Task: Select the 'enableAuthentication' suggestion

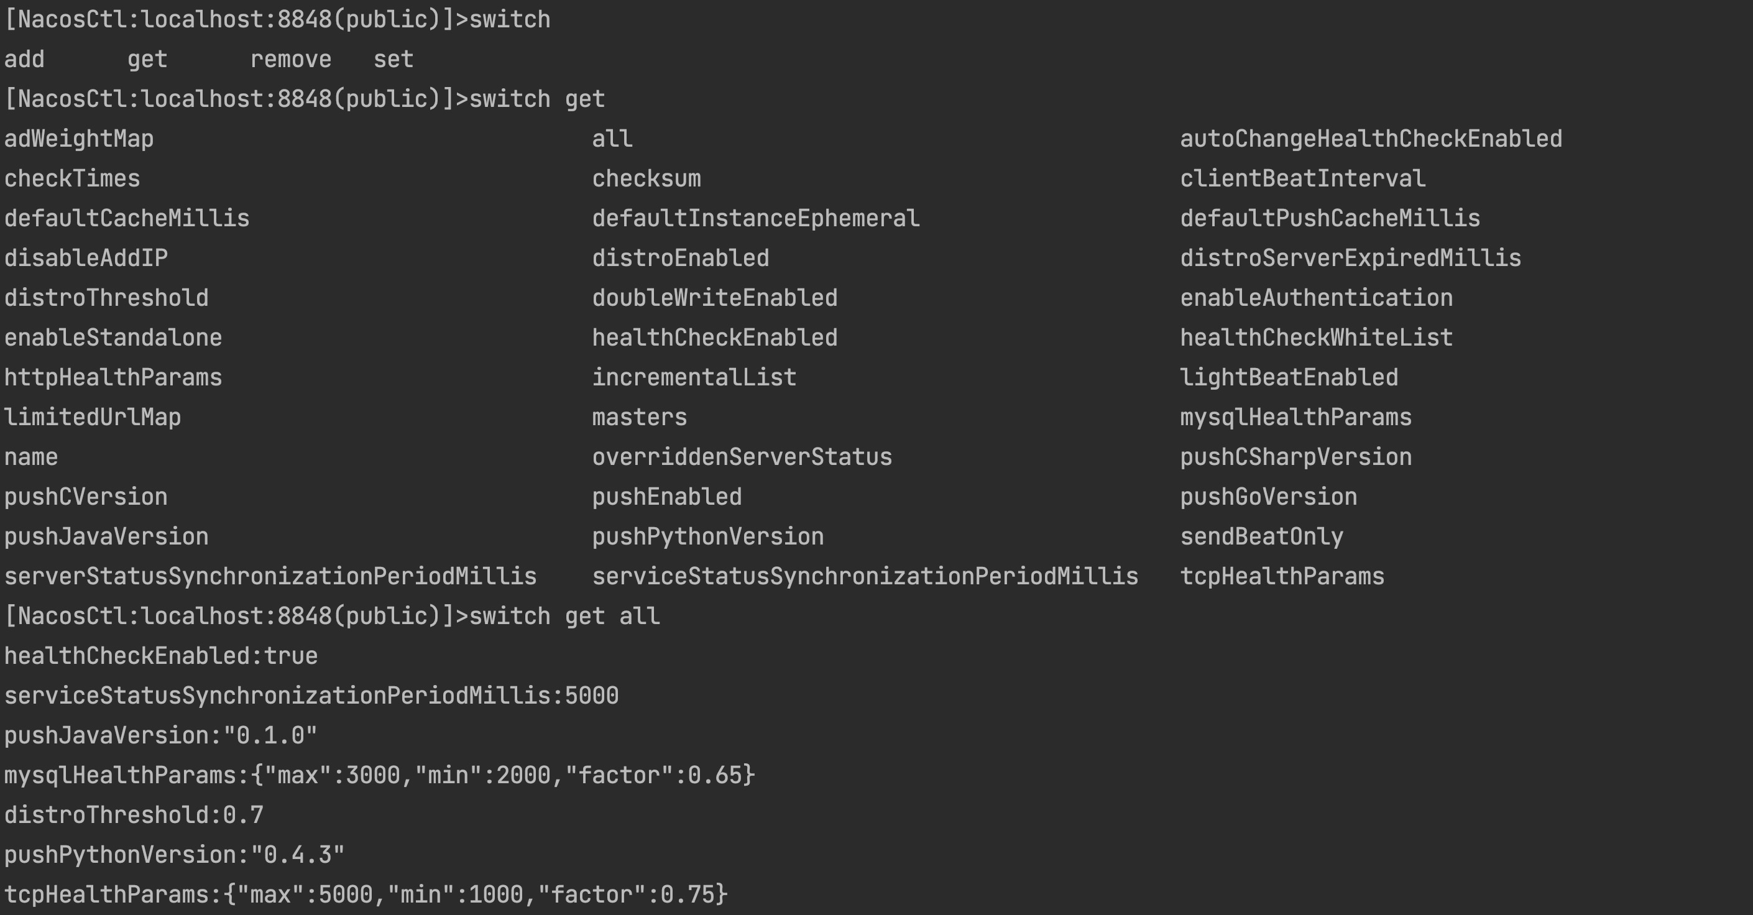Action: pos(1316,298)
